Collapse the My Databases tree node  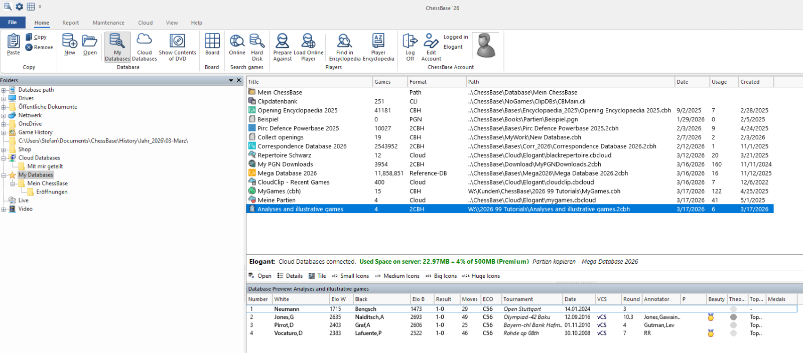4,175
